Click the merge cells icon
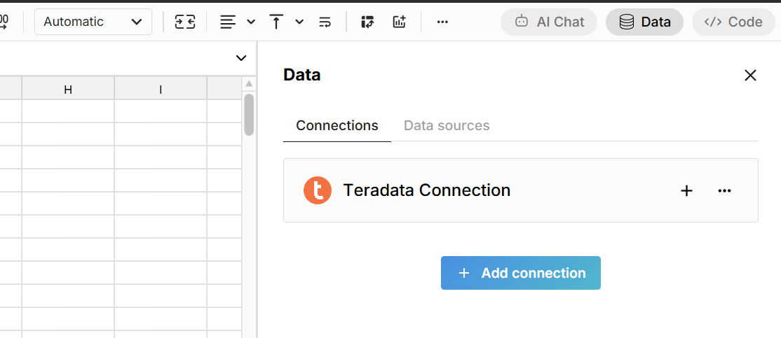 tap(185, 22)
